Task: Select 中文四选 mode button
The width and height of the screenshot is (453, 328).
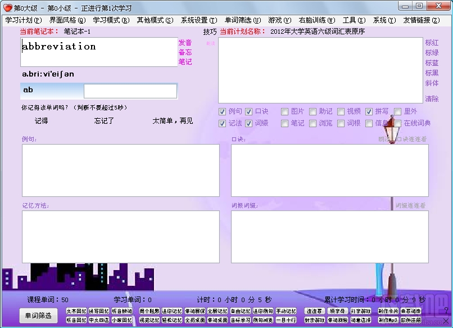Action: point(99,320)
